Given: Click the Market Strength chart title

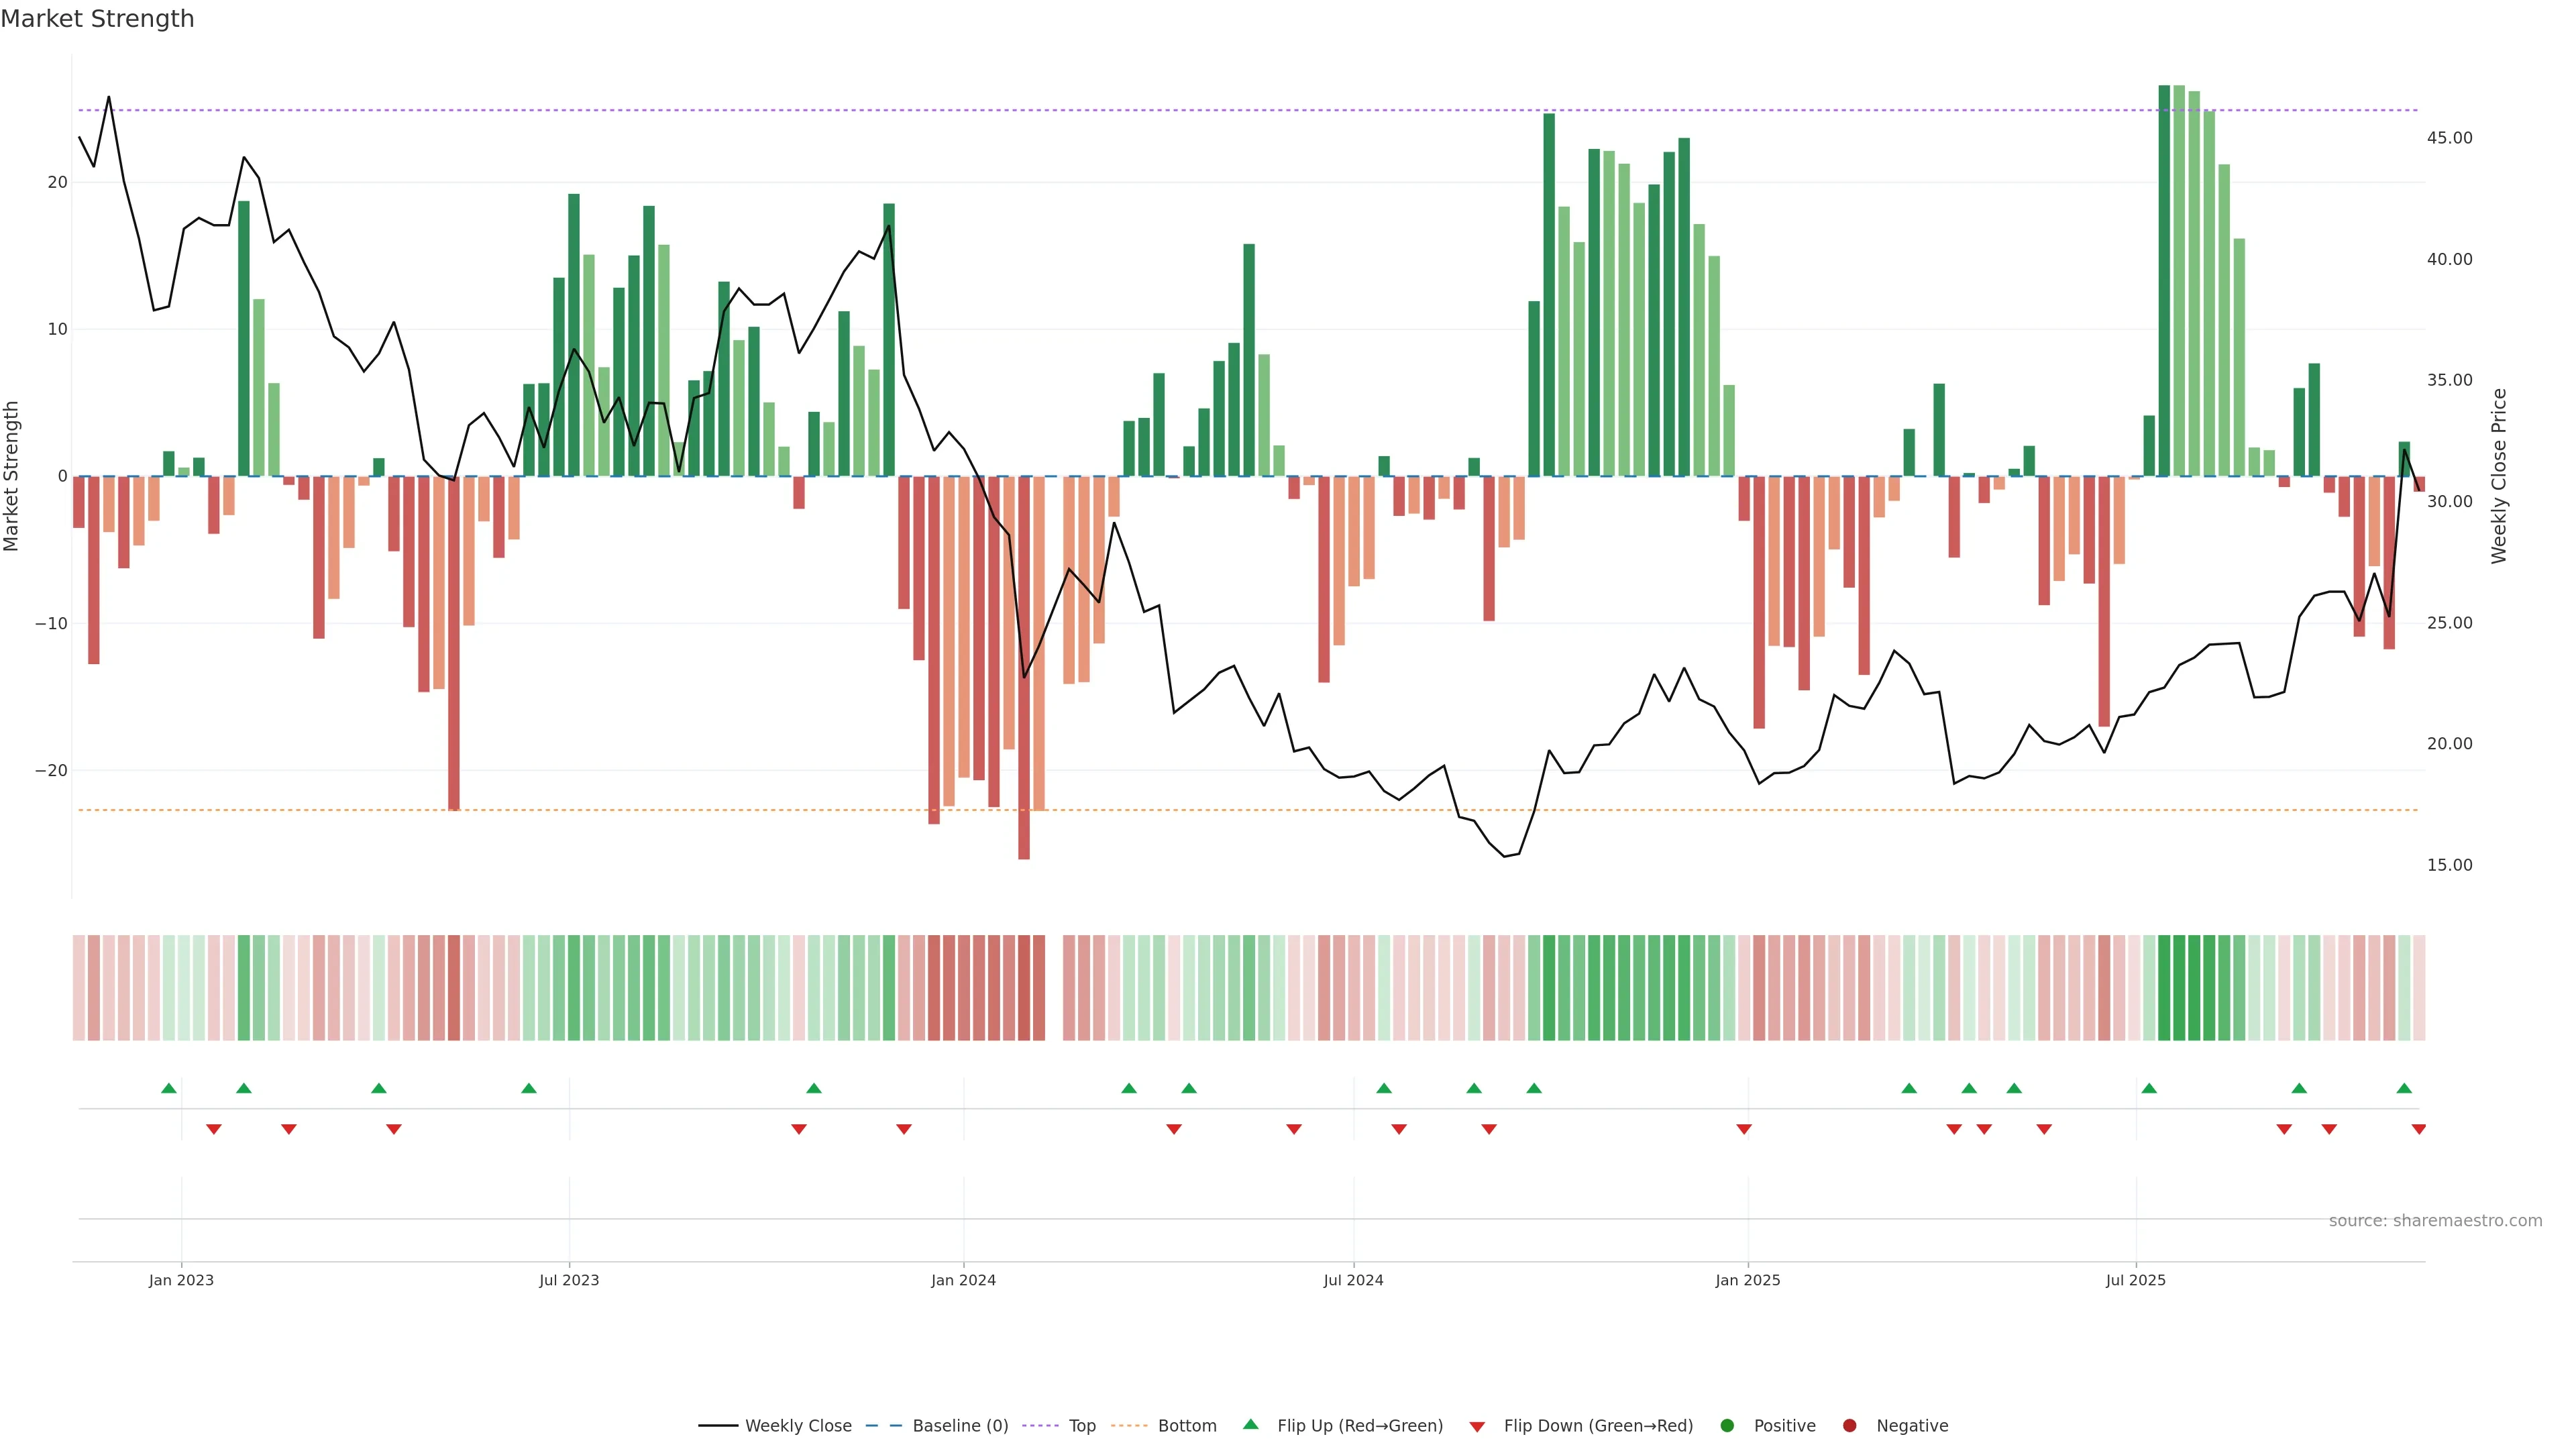Looking at the screenshot, I should [x=97, y=19].
